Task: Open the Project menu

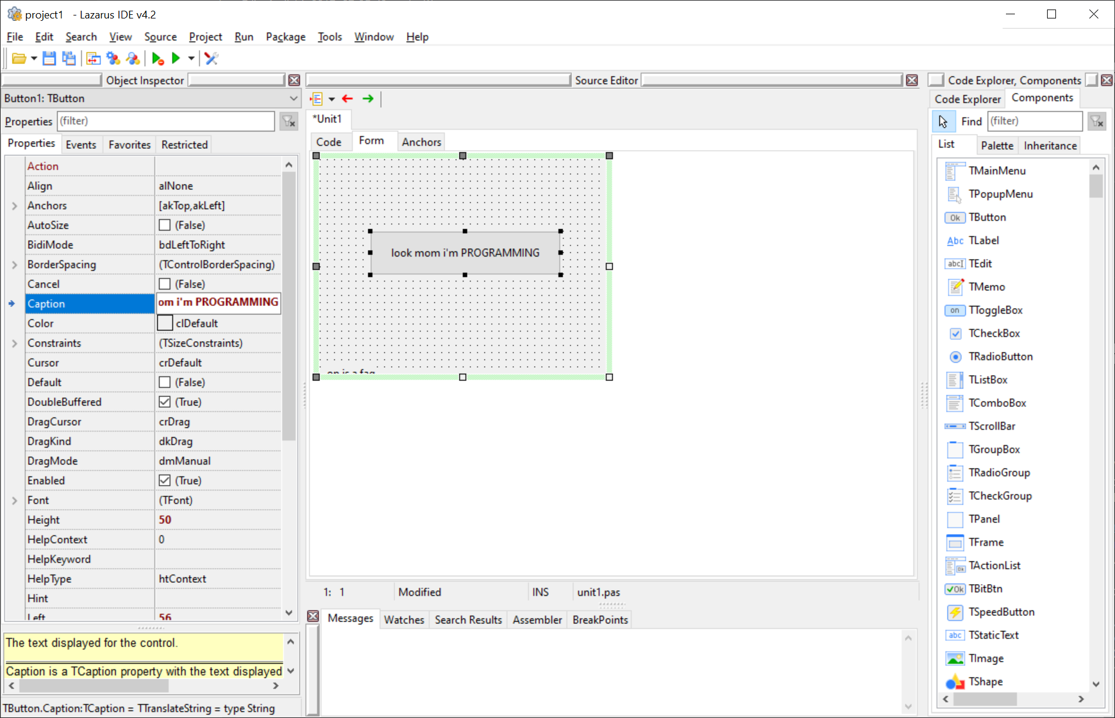Action: tap(206, 37)
